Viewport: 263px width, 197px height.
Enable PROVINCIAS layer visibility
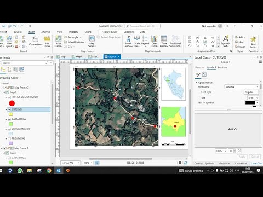[x=9, y=138]
